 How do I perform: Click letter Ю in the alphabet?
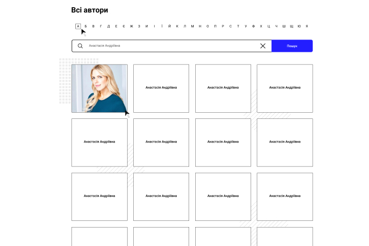click(299, 26)
